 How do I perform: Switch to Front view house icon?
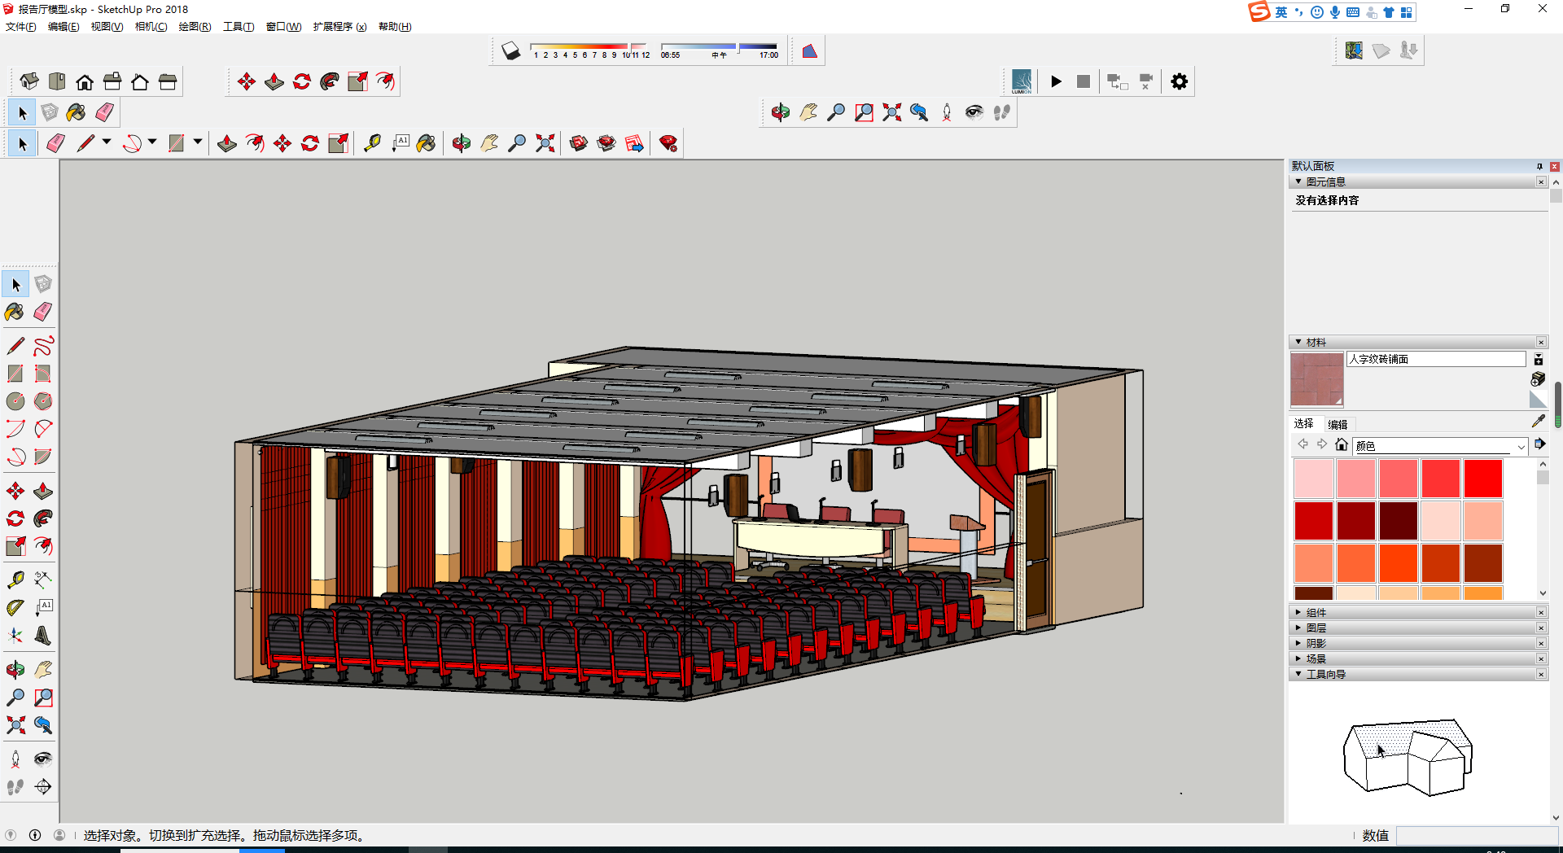coord(85,81)
